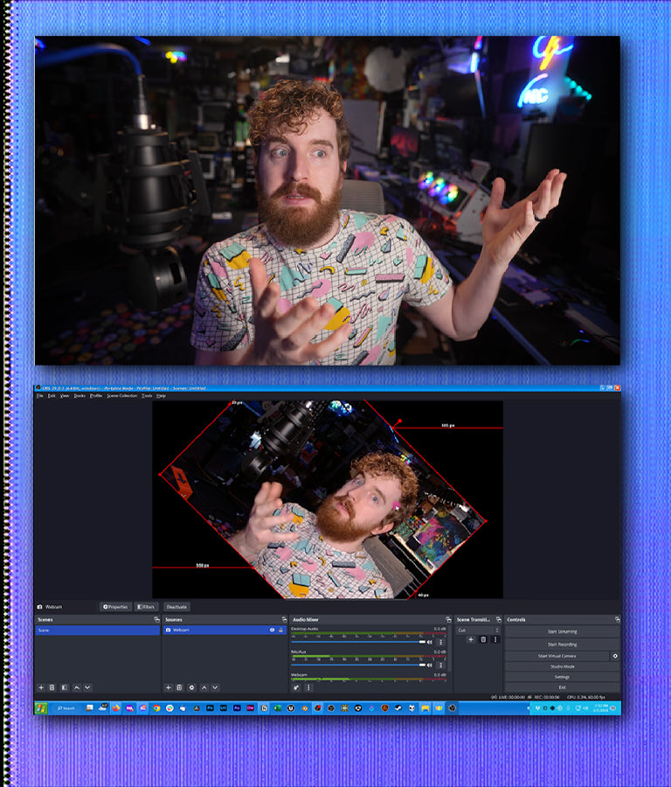Open Mic/Aux three-dot options menu
The height and width of the screenshot is (787, 671).
click(440, 665)
